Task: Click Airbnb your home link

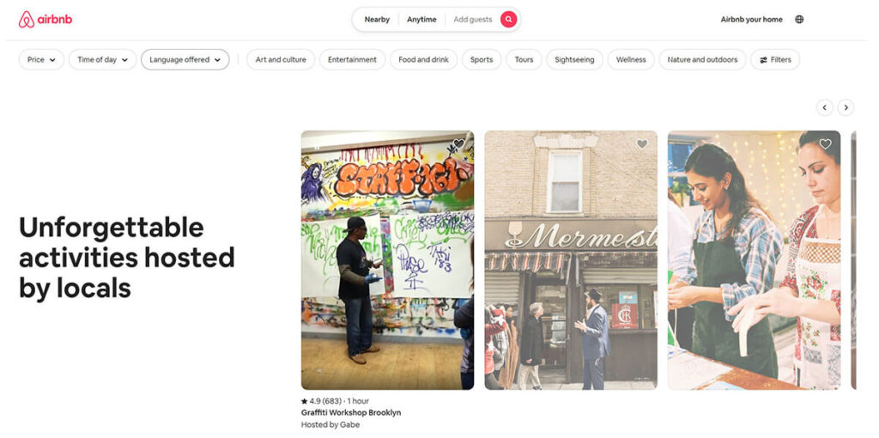Action: click(x=751, y=20)
